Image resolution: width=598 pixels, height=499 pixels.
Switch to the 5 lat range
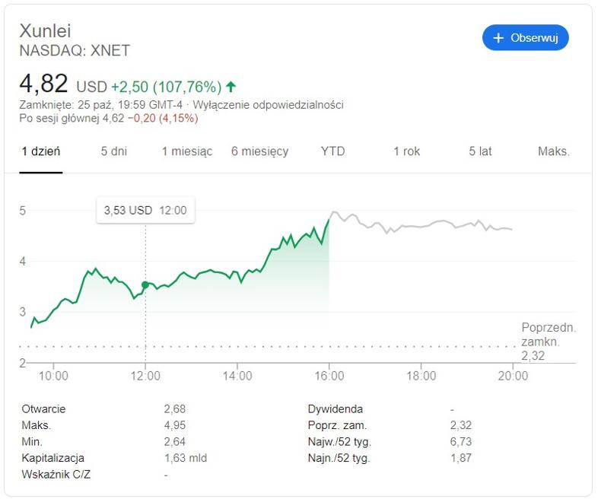[x=480, y=151]
